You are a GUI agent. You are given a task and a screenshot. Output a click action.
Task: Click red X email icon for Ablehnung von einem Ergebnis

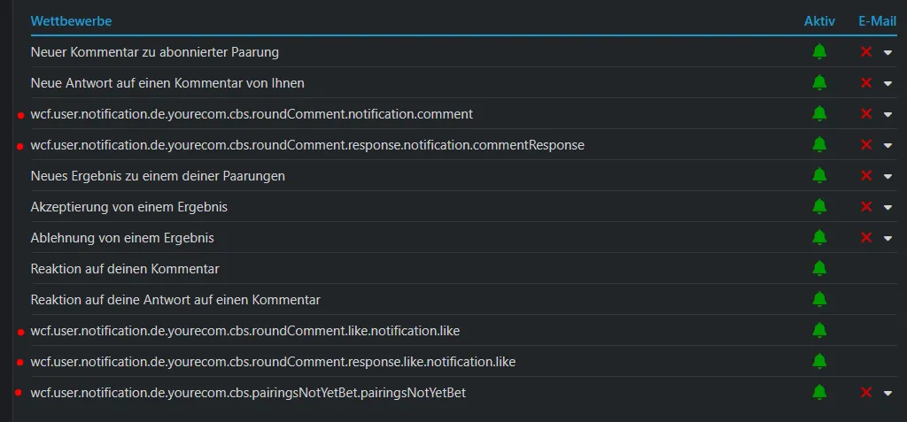click(x=866, y=238)
